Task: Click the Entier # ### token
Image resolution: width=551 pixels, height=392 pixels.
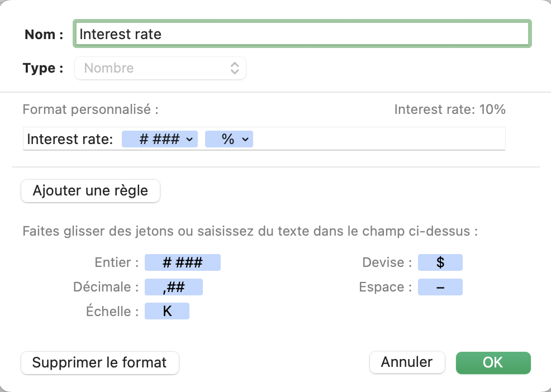Action: (182, 262)
